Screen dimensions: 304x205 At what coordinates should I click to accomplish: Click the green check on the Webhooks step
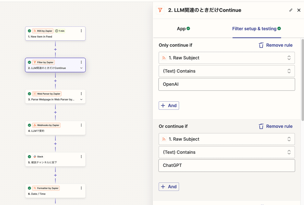29,125
